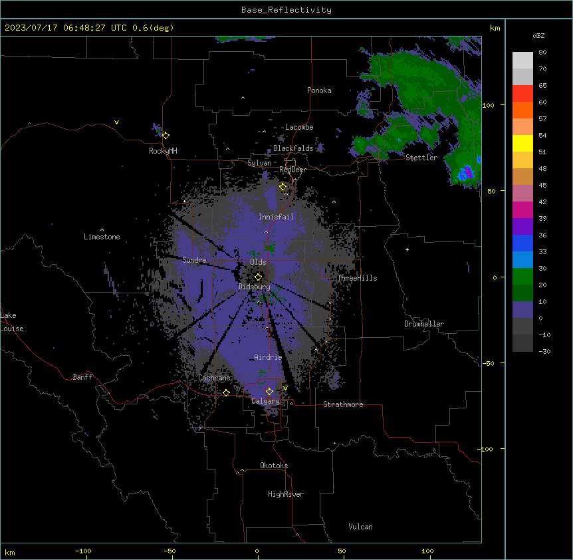Click the Sundre label
Screen dimensions: 573x560
click(x=194, y=260)
